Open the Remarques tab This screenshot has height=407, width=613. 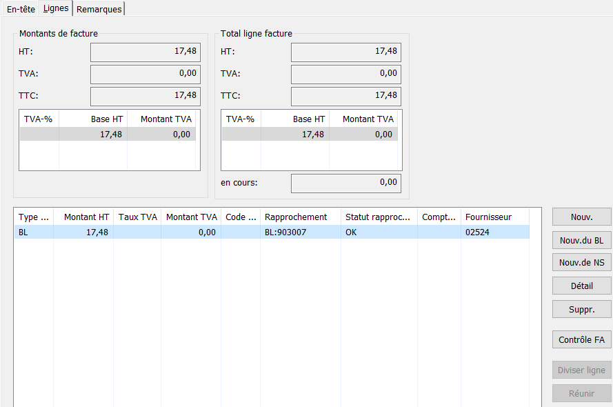[x=99, y=9]
